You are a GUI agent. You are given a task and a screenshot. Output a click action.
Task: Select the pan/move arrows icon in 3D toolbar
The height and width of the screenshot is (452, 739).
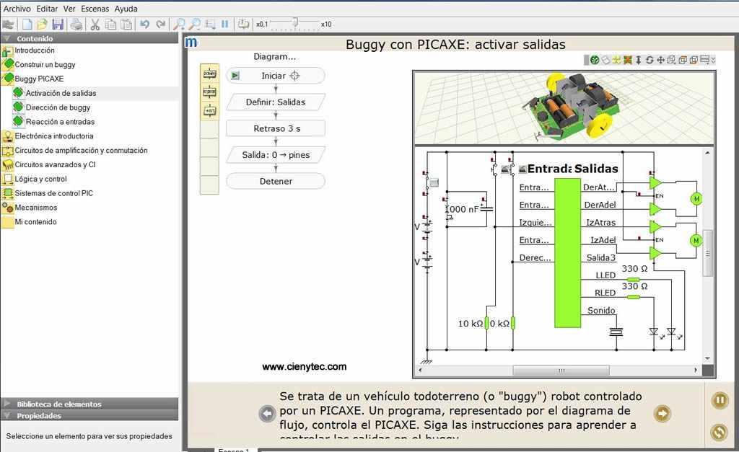pos(660,60)
